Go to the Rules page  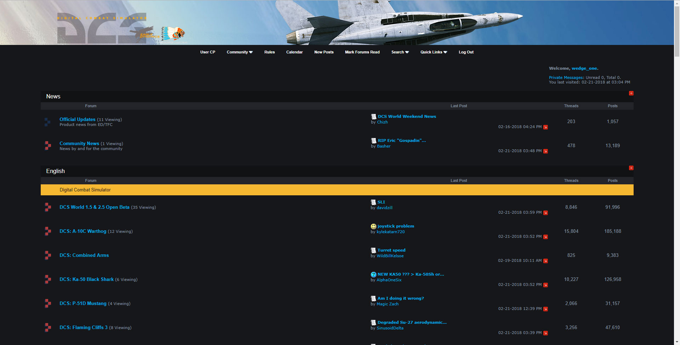[x=270, y=52]
